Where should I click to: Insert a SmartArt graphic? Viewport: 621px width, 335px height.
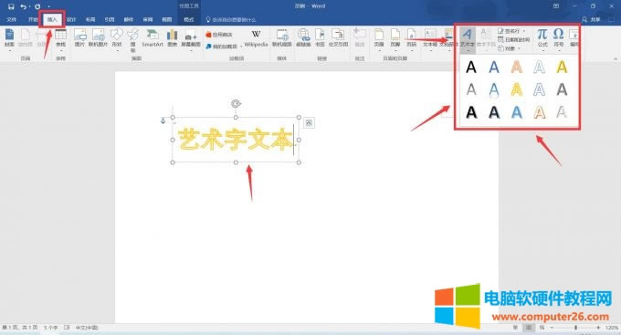(x=153, y=37)
